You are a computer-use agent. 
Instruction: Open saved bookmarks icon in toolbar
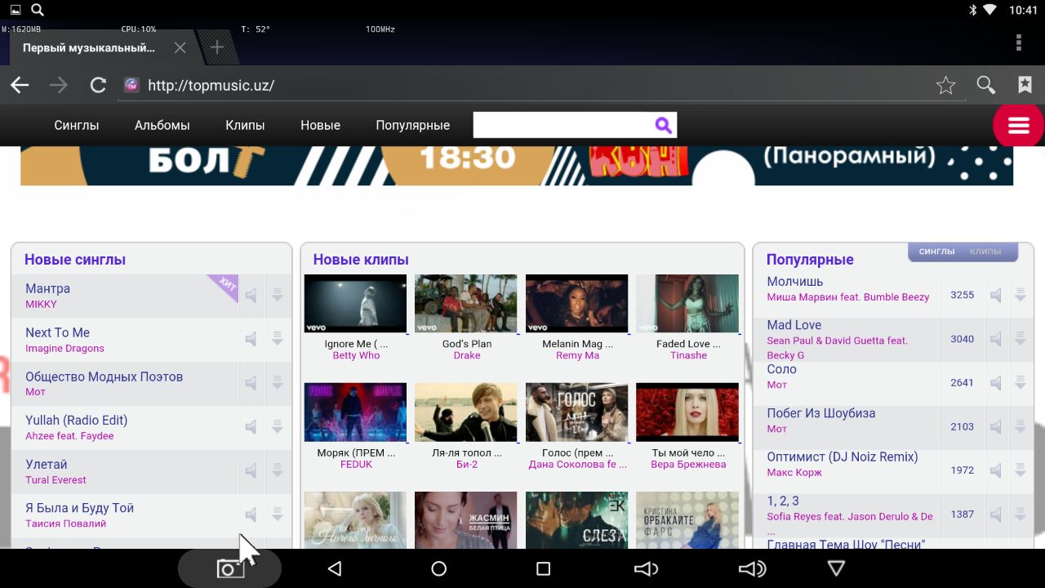[1025, 85]
